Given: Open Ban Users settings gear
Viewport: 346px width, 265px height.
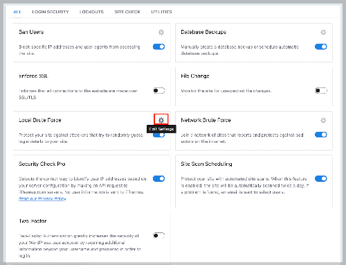Looking at the screenshot, I should (x=161, y=32).
